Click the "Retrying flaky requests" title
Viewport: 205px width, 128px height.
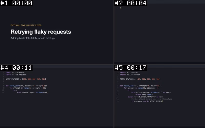[41, 32]
